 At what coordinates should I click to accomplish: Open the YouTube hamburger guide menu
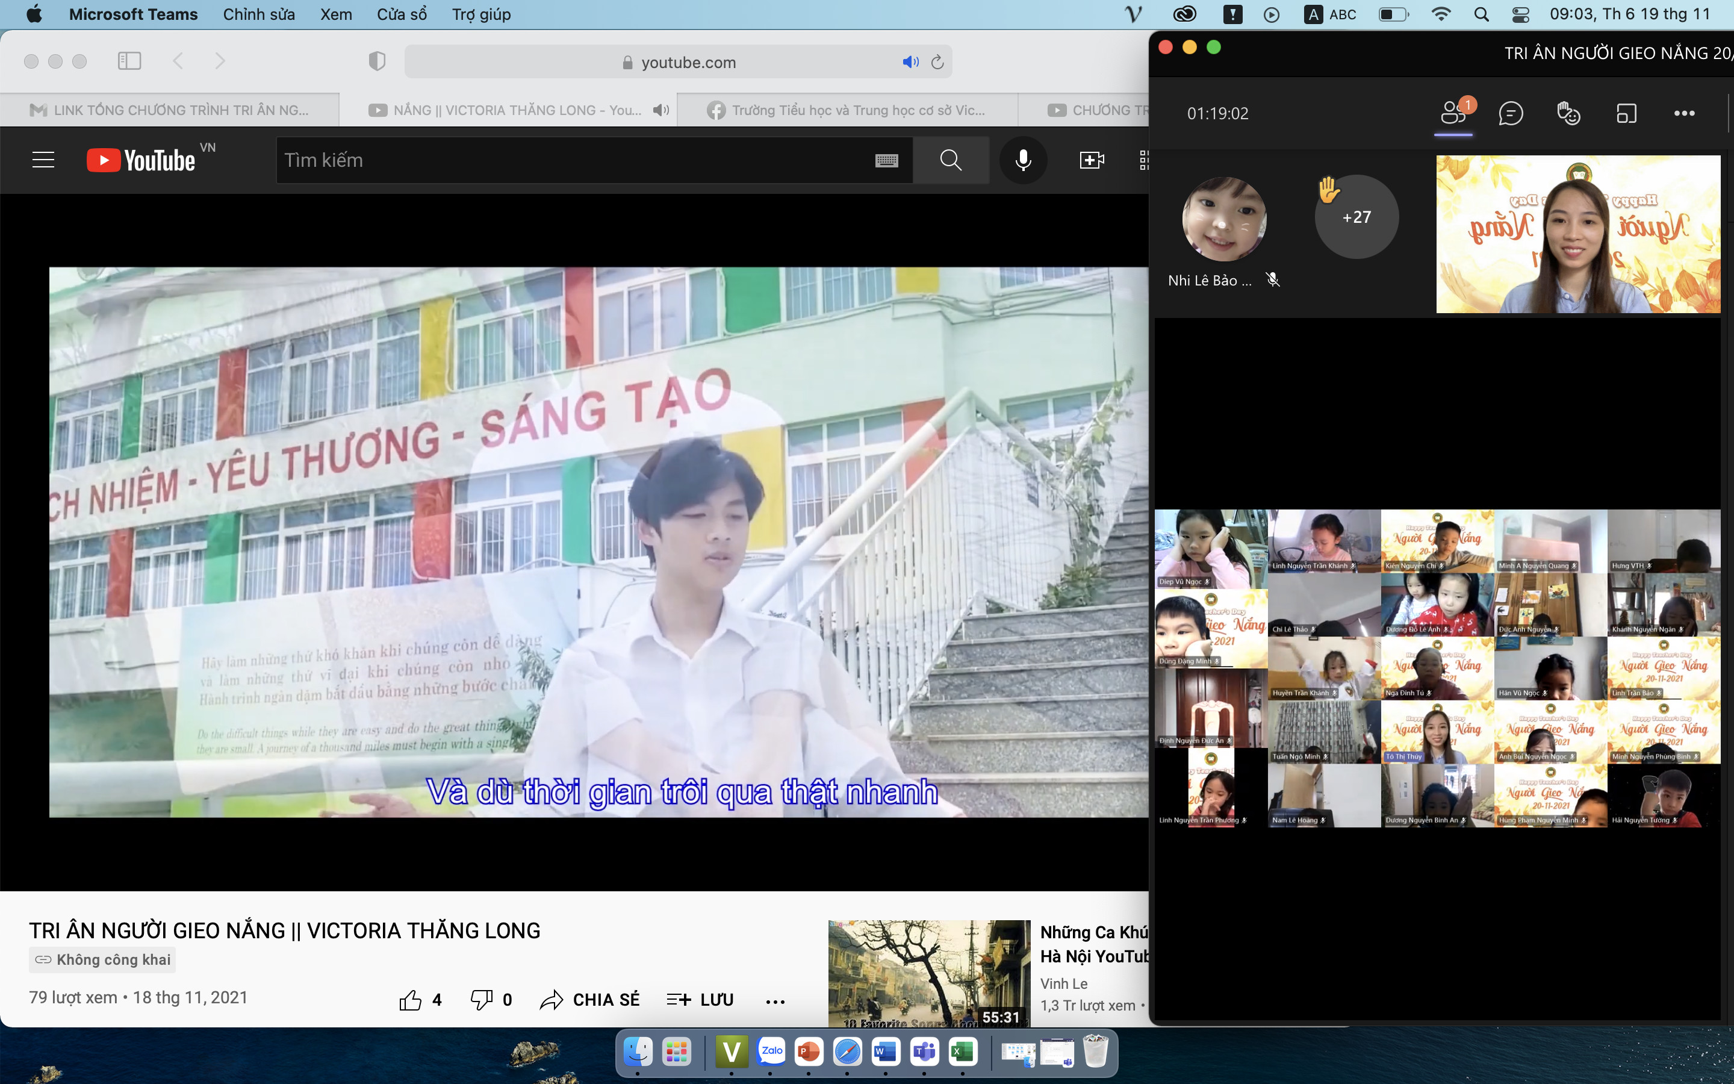[44, 160]
